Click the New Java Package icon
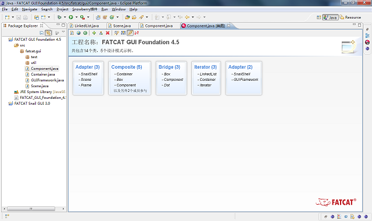The width and height of the screenshot is (372, 221). [x=105, y=17]
